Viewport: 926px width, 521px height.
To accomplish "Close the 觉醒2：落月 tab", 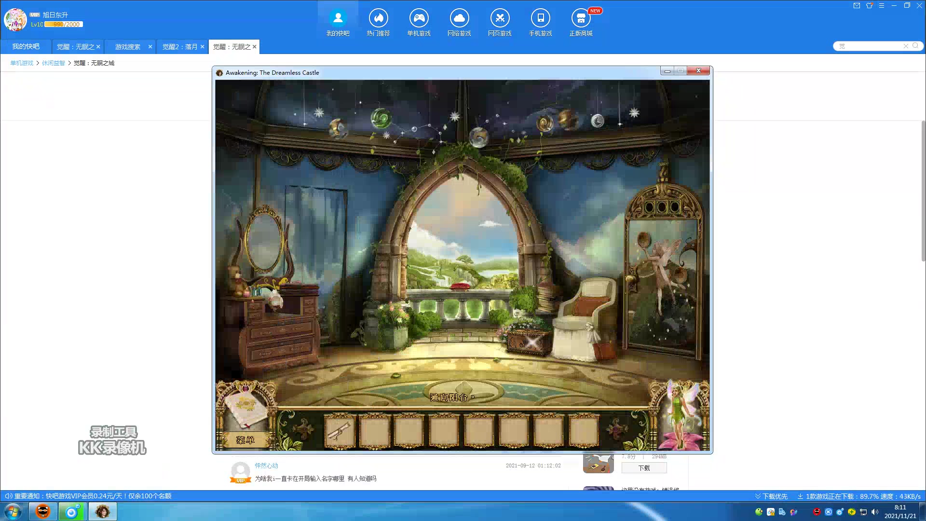I will [x=202, y=47].
